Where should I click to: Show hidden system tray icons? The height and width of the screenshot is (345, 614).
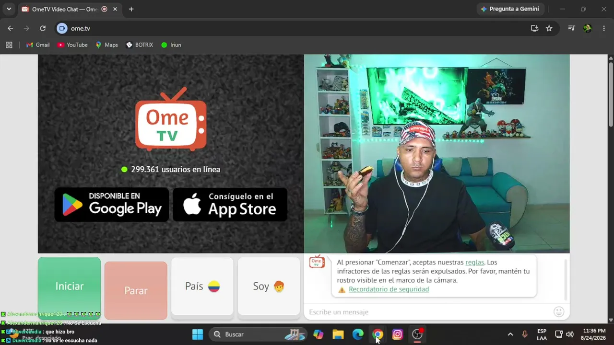click(x=510, y=334)
